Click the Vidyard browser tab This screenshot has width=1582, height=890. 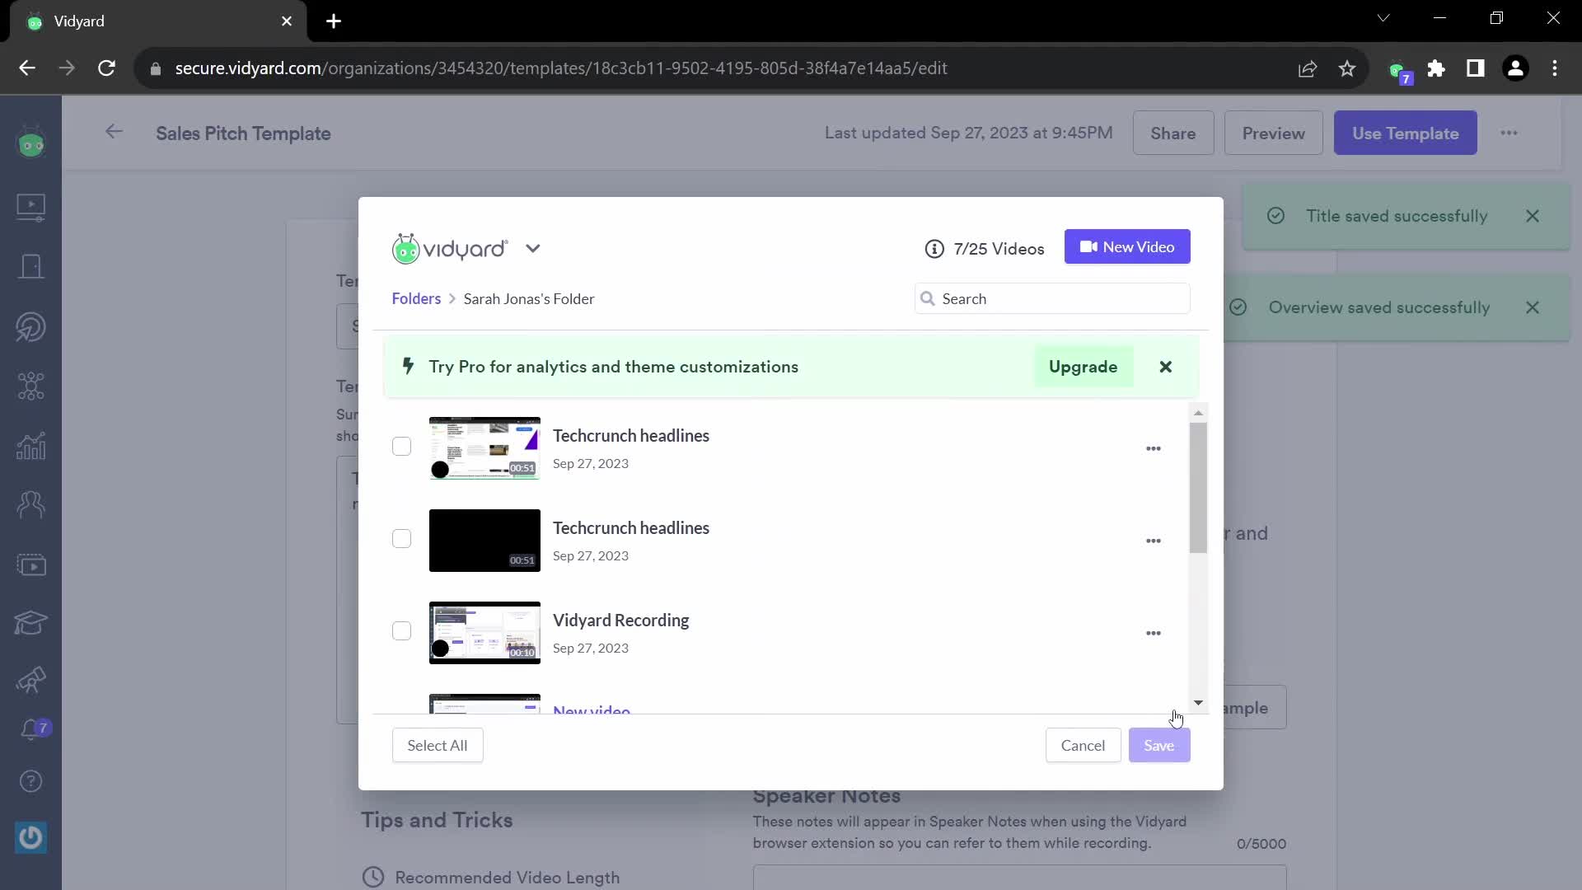[157, 21]
